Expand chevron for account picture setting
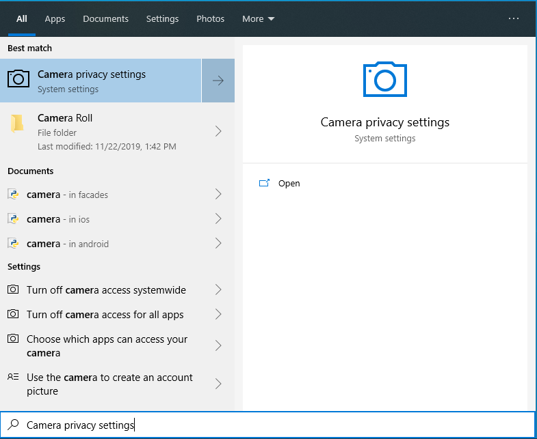 coord(218,384)
